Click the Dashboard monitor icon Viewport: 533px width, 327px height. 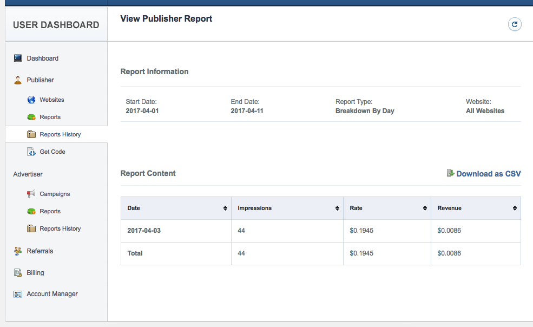tap(18, 58)
